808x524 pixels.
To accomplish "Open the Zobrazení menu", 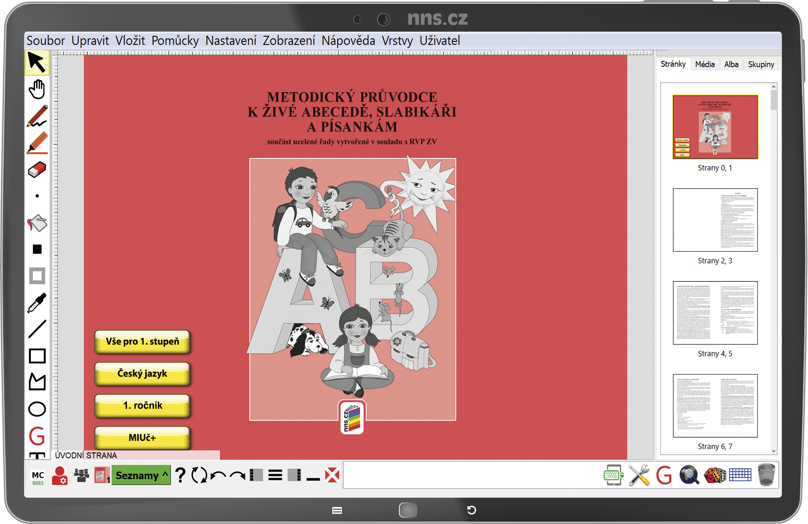I will [289, 40].
